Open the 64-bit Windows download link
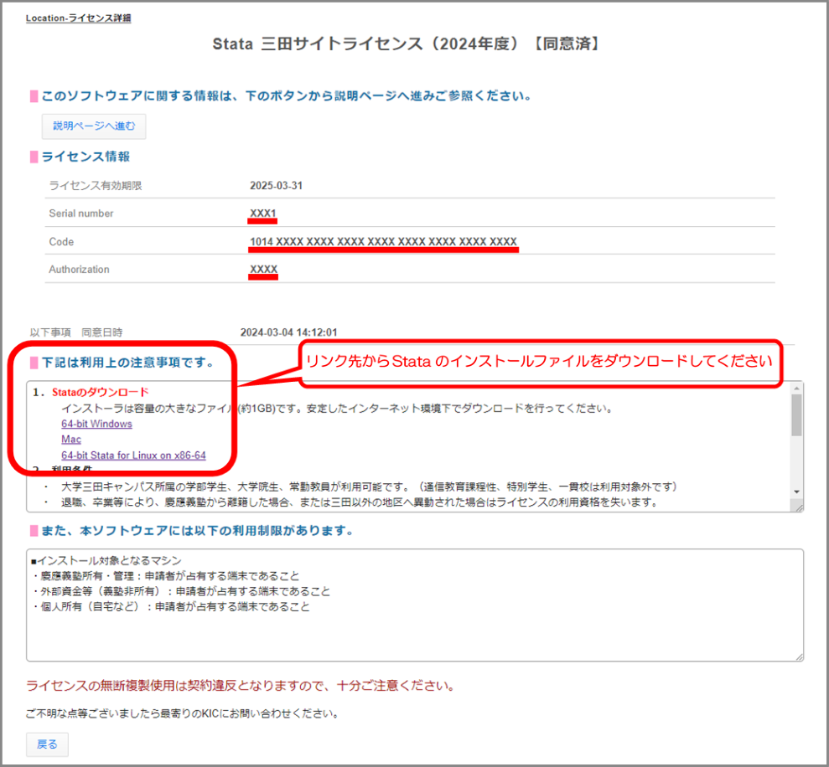 pos(96,424)
